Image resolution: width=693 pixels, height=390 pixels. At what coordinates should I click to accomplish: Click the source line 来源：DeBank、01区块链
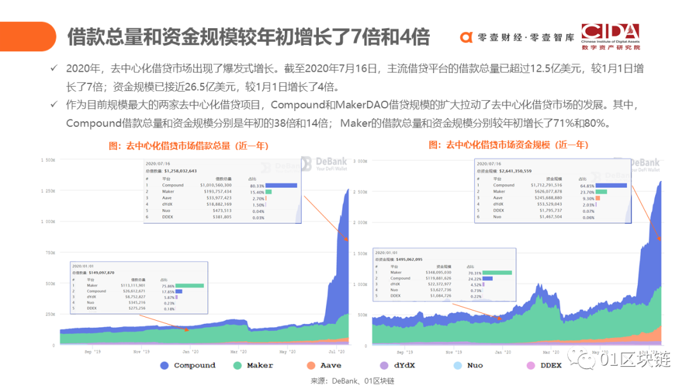click(352, 381)
